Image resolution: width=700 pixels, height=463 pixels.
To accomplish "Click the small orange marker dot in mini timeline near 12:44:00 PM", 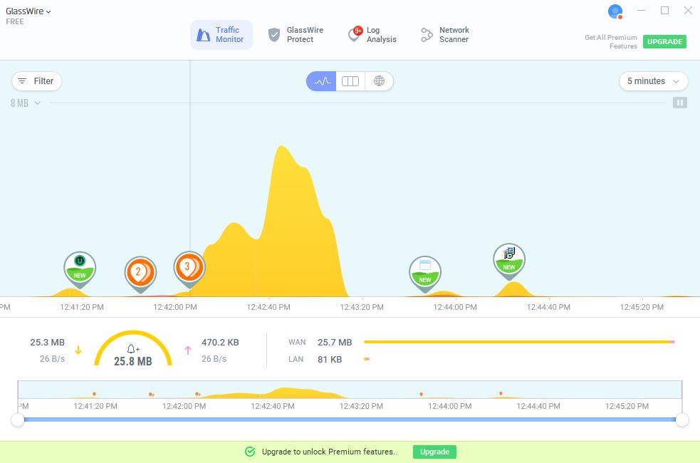I will pos(422,394).
